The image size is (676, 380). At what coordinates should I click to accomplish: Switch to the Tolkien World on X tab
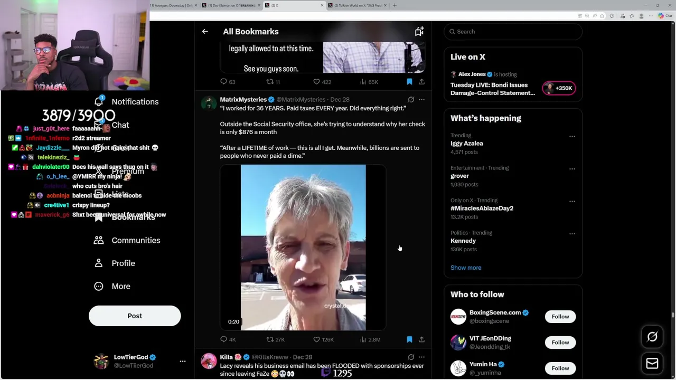tap(358, 5)
